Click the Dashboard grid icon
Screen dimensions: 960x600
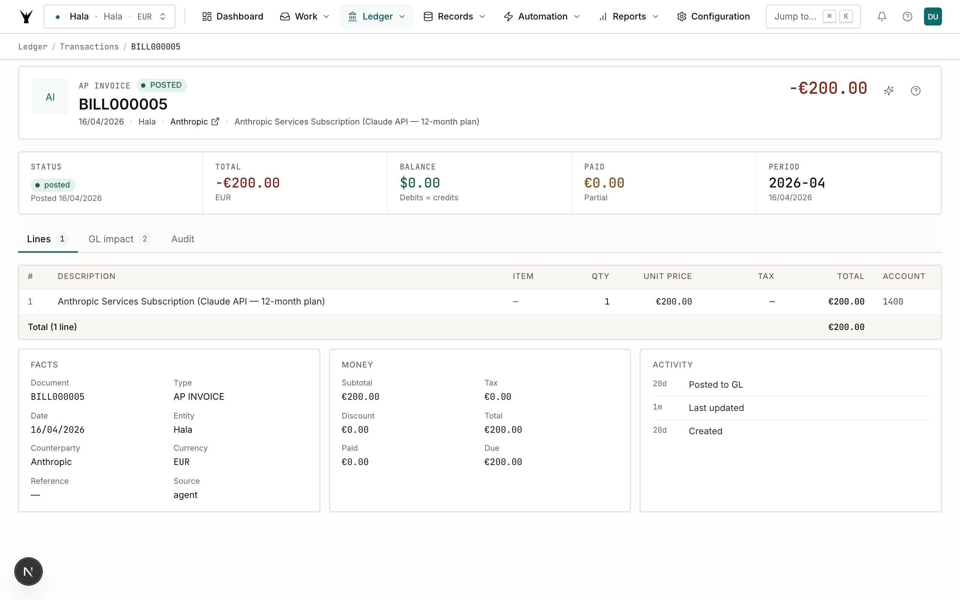[207, 16]
